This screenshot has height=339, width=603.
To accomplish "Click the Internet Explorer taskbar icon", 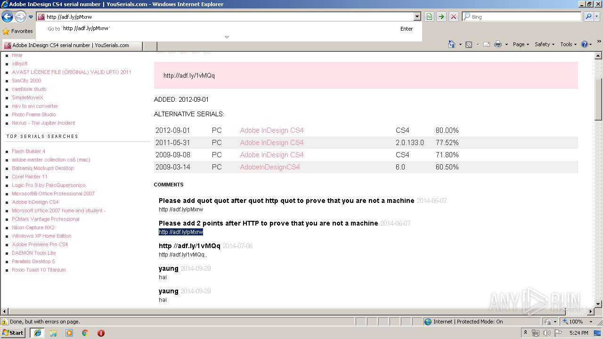I will (x=37, y=333).
